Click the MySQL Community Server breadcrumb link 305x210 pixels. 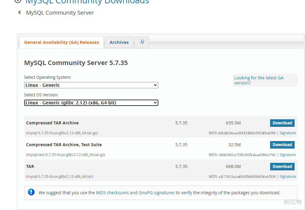(x=60, y=13)
